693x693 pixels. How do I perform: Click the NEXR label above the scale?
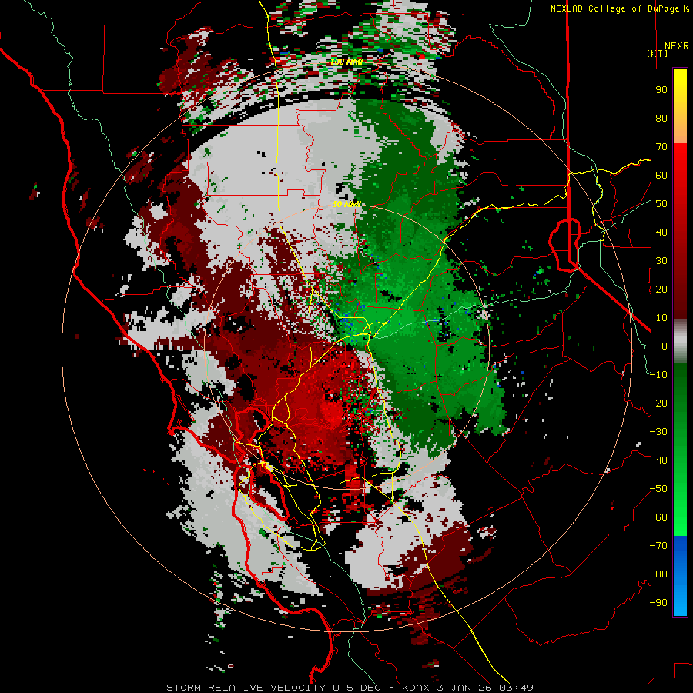click(x=676, y=46)
